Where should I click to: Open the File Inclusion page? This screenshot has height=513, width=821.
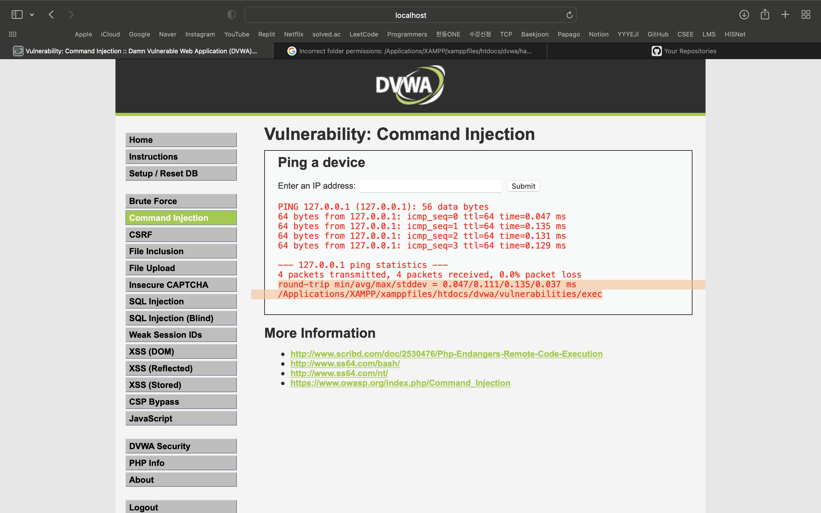[x=181, y=251]
